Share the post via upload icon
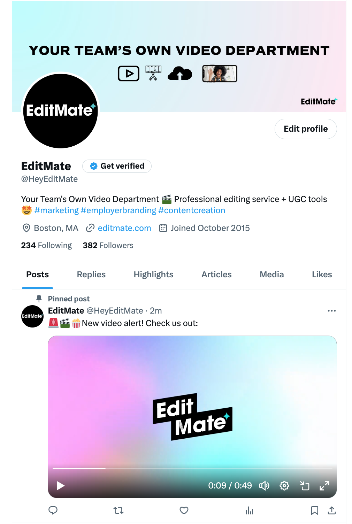The image size is (352, 524). (332, 510)
